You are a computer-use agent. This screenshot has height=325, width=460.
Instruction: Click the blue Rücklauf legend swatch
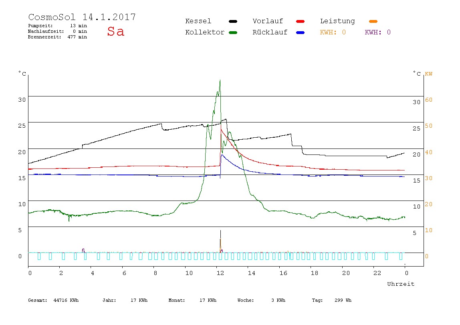(x=301, y=32)
